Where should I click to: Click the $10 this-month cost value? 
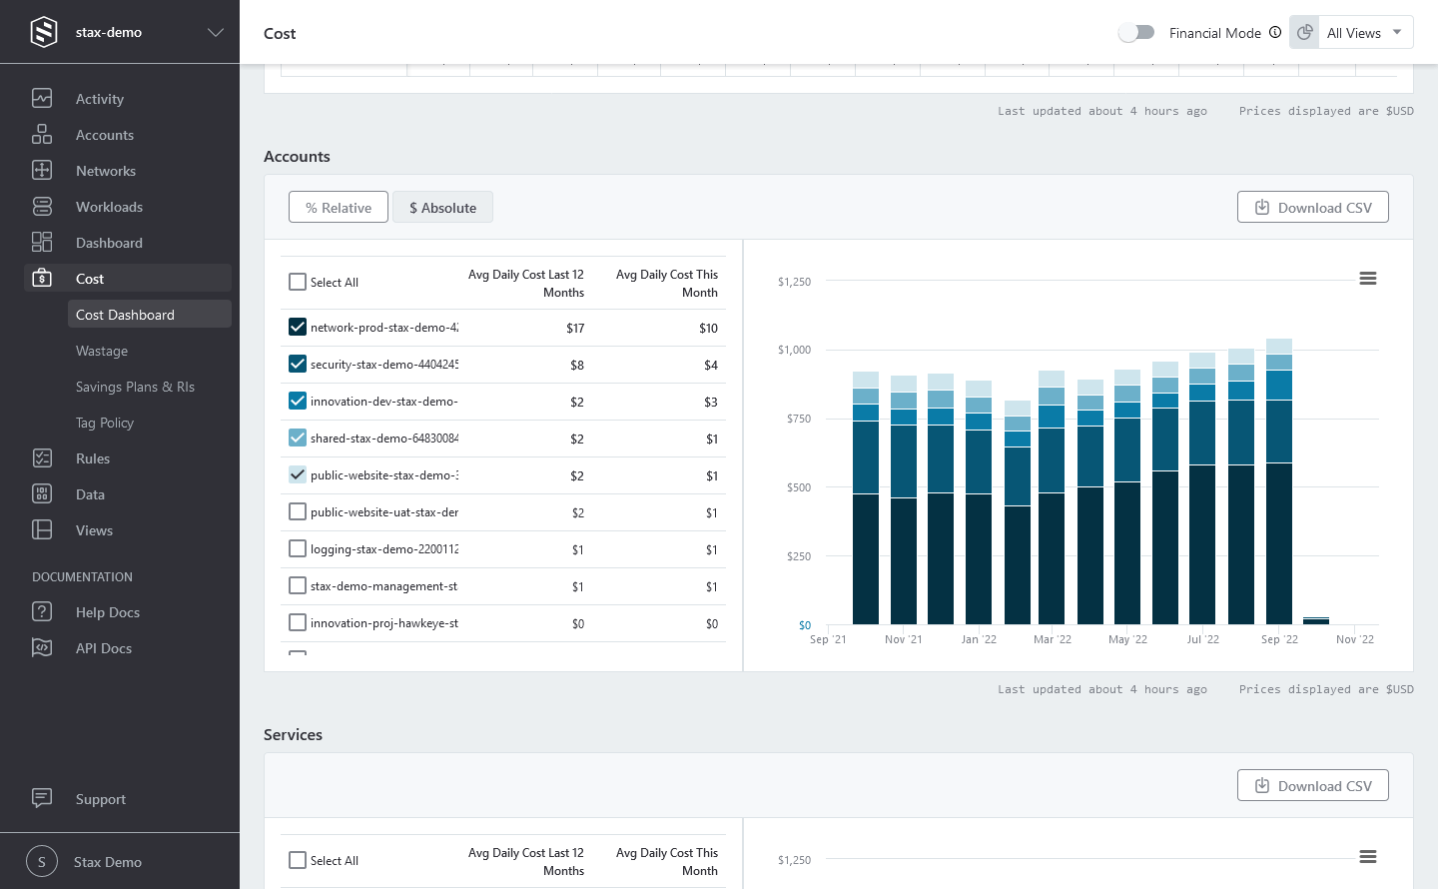pyautogui.click(x=708, y=328)
